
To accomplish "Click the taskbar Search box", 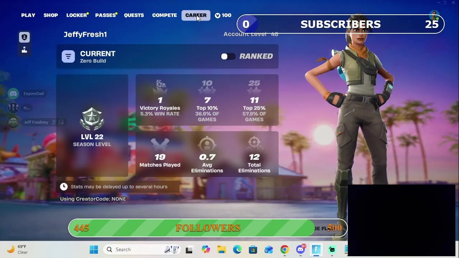I will tap(142, 249).
